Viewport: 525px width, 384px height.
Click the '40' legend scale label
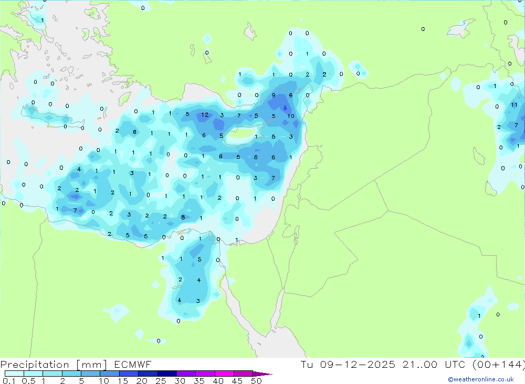point(218,381)
